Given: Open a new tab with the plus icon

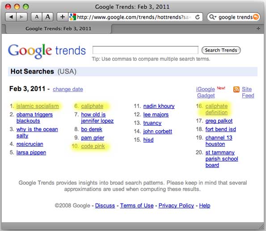Looking at the screenshot, I should point(258,29).
